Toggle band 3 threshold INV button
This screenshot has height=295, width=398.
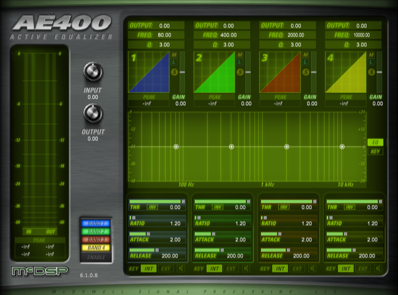point(284,207)
